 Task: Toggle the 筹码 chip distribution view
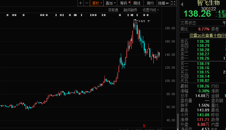pyautogui.click(x=124, y=3)
